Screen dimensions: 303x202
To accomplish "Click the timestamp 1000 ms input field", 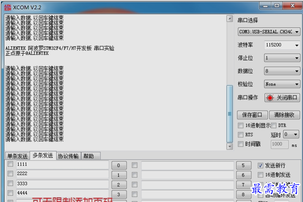I will [280, 144].
